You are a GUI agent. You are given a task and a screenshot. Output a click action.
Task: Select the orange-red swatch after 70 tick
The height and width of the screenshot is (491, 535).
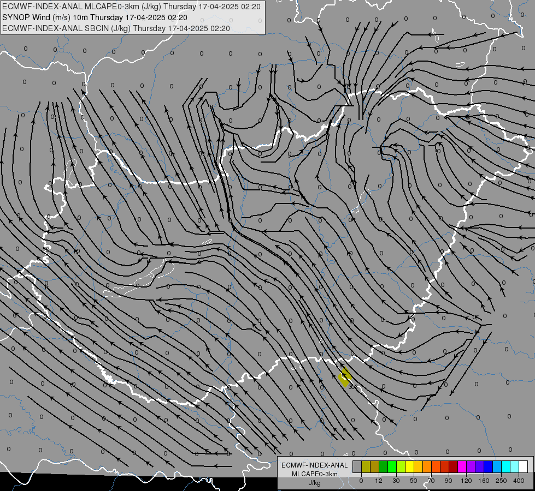[x=436, y=466]
